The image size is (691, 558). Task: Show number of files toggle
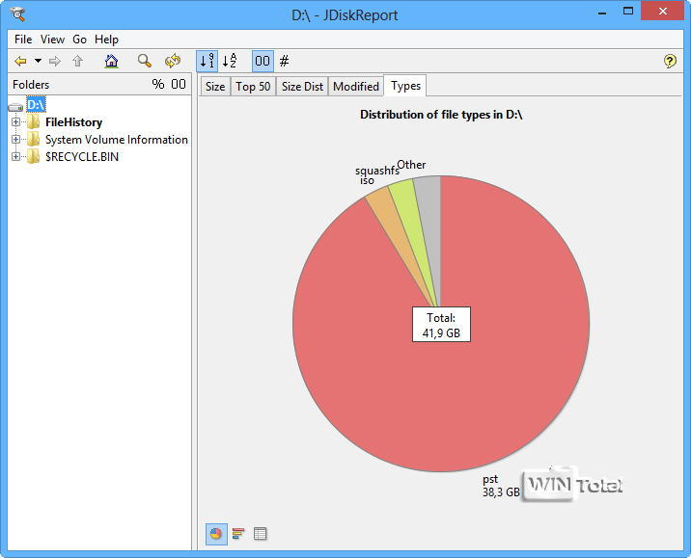(285, 61)
